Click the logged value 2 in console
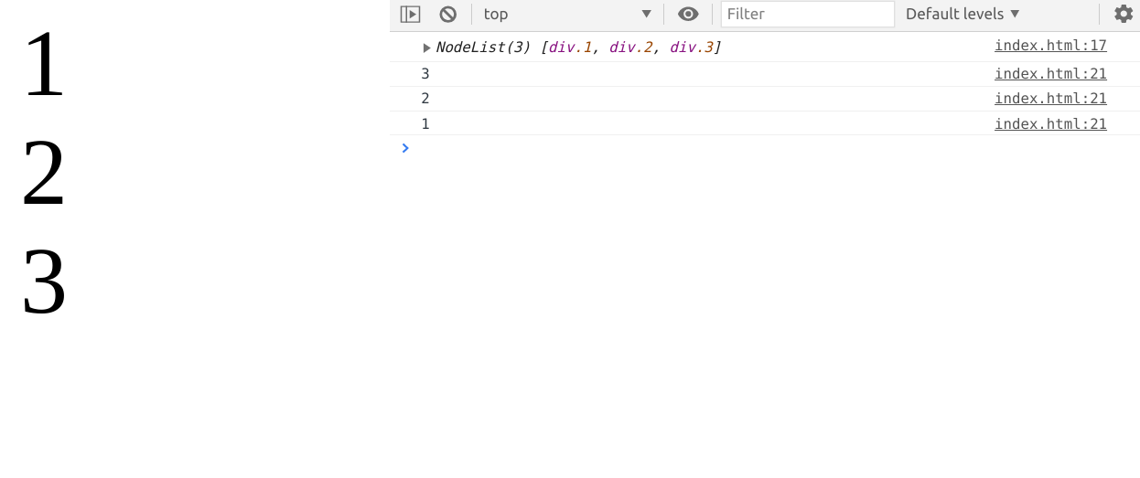This screenshot has width=1140, height=478. 425,98
